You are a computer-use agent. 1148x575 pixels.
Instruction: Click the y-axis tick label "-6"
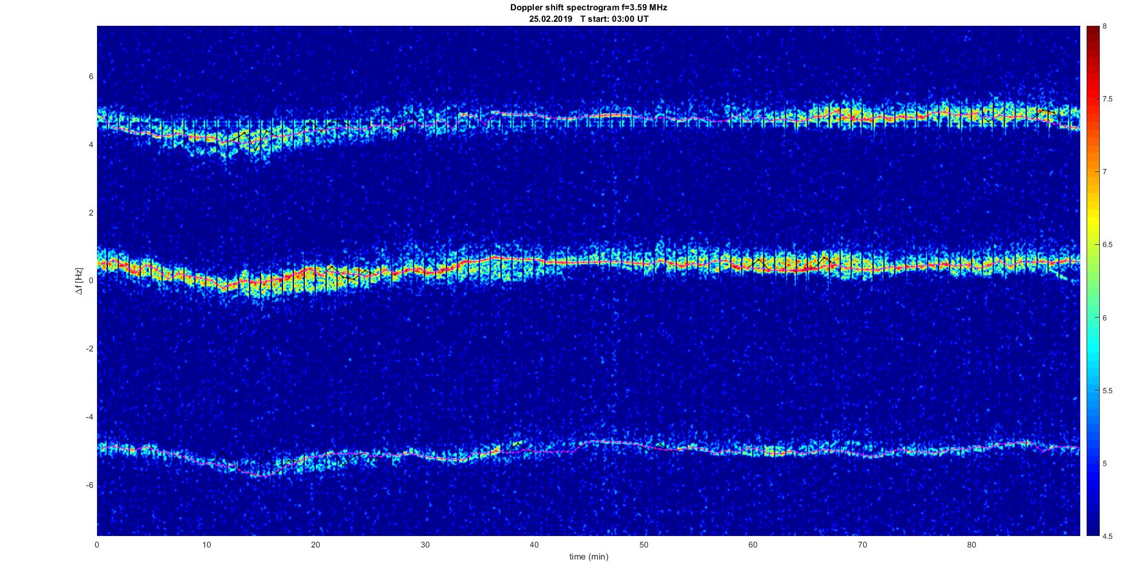(90, 485)
